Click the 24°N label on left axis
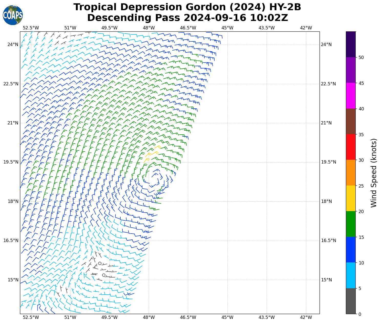Viewport: 381px width, 323px height. (13, 44)
